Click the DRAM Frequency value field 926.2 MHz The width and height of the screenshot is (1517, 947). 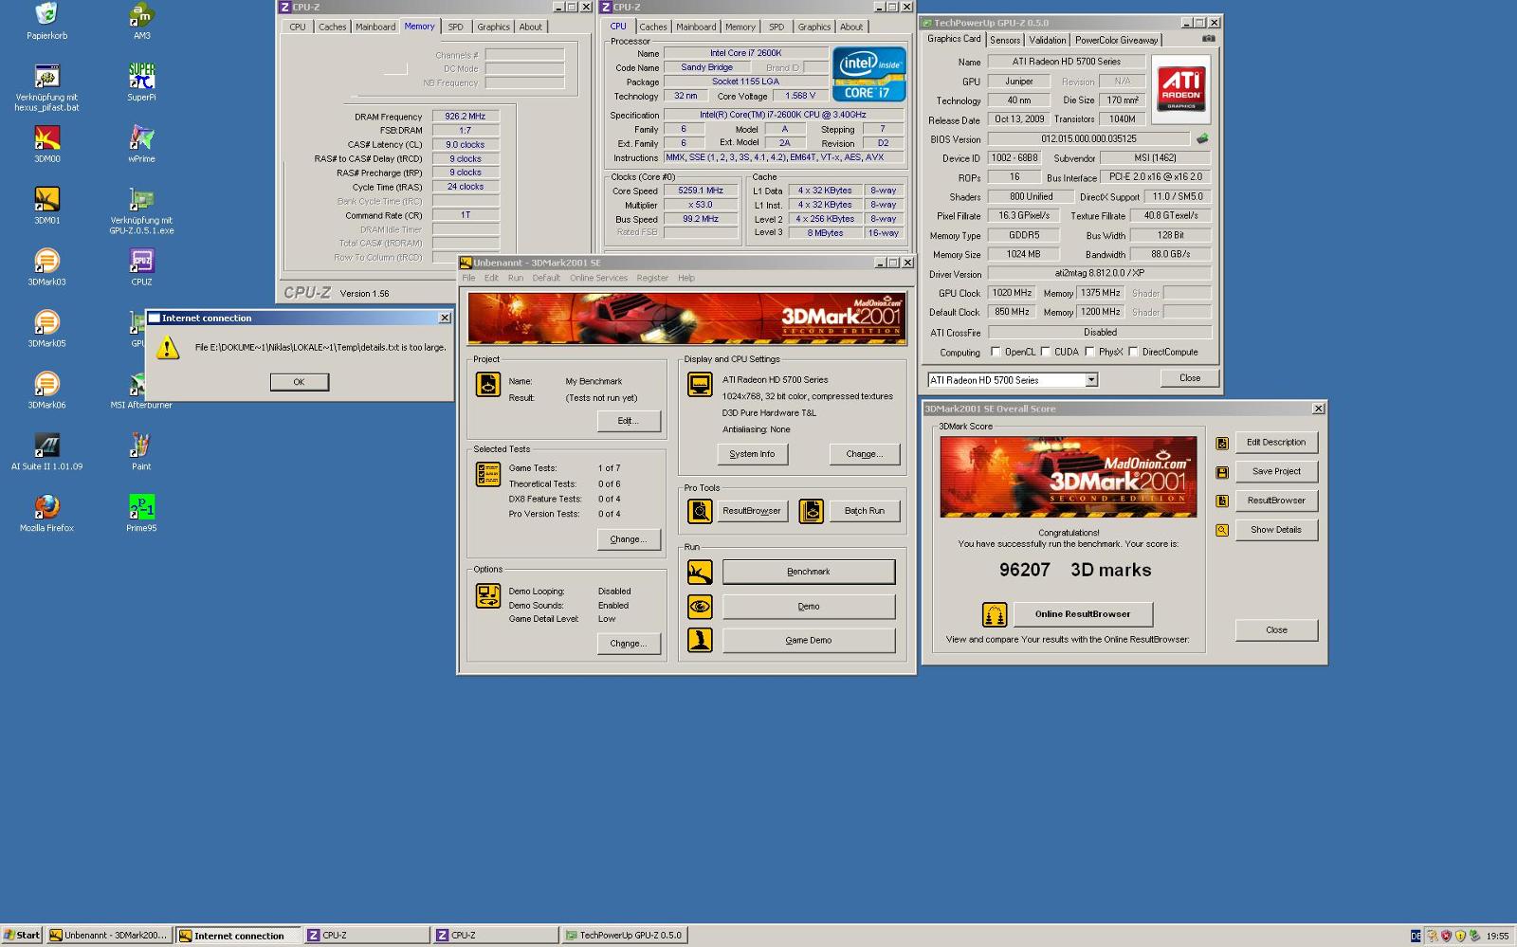(466, 117)
